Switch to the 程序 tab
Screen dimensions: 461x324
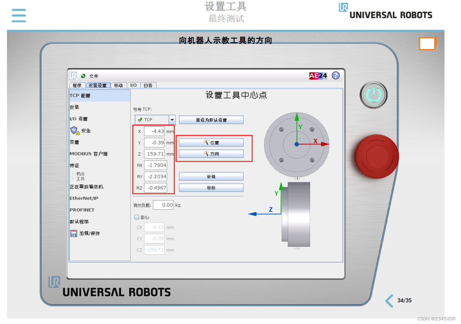click(x=77, y=85)
